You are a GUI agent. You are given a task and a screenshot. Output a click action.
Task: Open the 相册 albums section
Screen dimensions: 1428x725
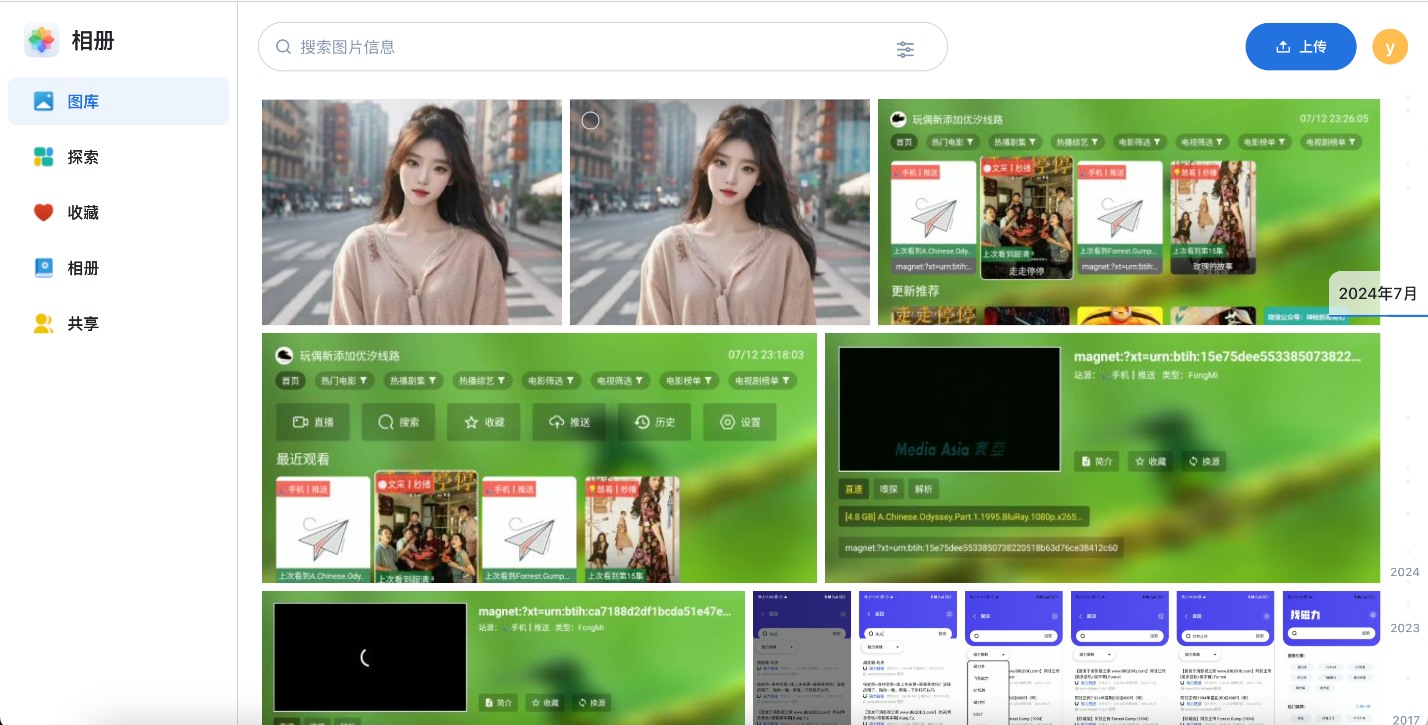118,268
